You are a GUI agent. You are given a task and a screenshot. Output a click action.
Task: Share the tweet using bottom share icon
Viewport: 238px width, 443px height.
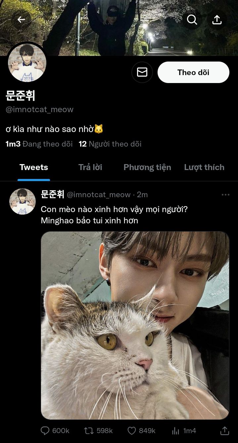[224, 430]
